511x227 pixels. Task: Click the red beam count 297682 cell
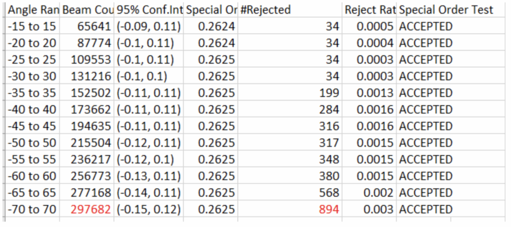click(x=91, y=209)
